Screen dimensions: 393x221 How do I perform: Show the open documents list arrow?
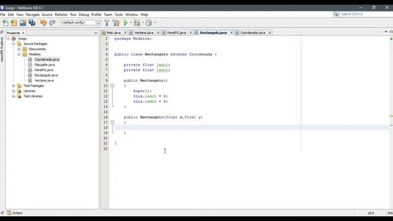tap(386, 32)
